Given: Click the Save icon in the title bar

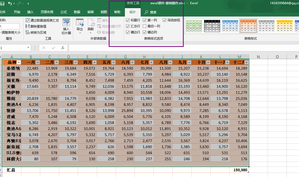Looking at the screenshot, I should 2,3.
